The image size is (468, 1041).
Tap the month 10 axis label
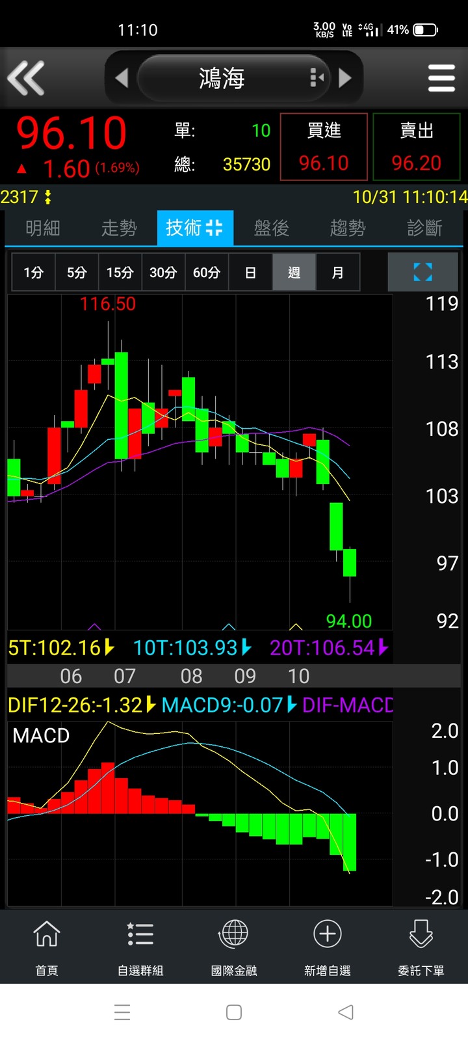coord(298,677)
